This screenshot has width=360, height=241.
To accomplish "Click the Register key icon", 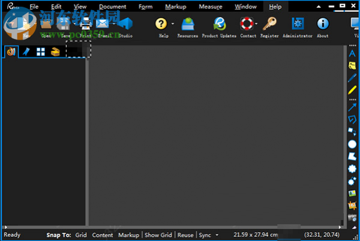I will (x=269, y=23).
